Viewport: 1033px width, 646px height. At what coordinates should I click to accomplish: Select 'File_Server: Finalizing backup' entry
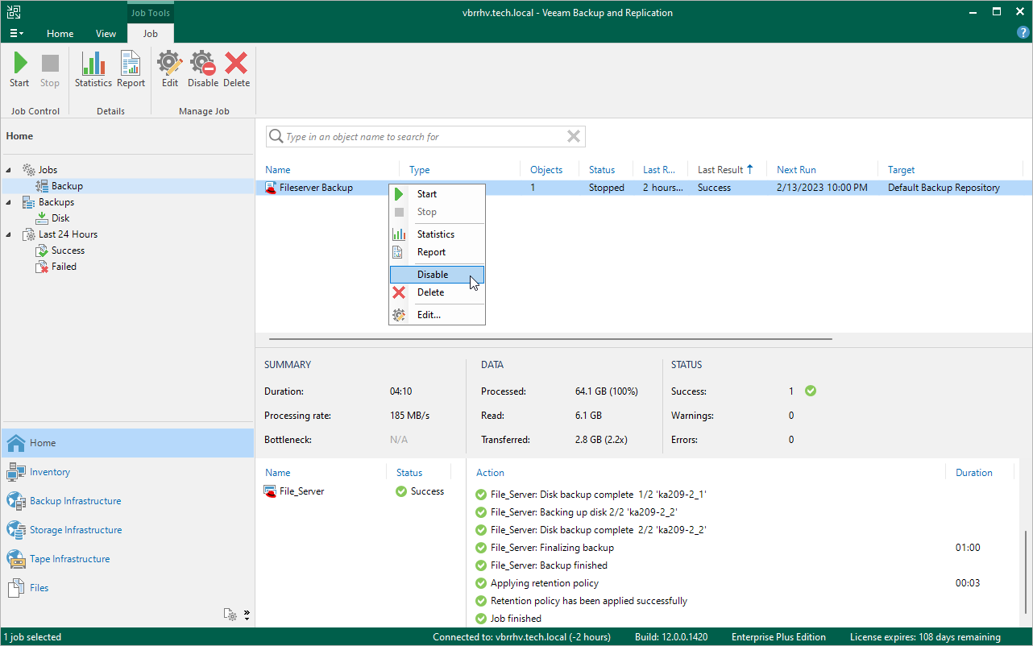[x=552, y=548]
